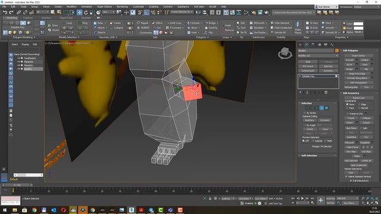Toggle the Preserve UVs checkbox
Screen dimensions: 381x214
click(348, 114)
